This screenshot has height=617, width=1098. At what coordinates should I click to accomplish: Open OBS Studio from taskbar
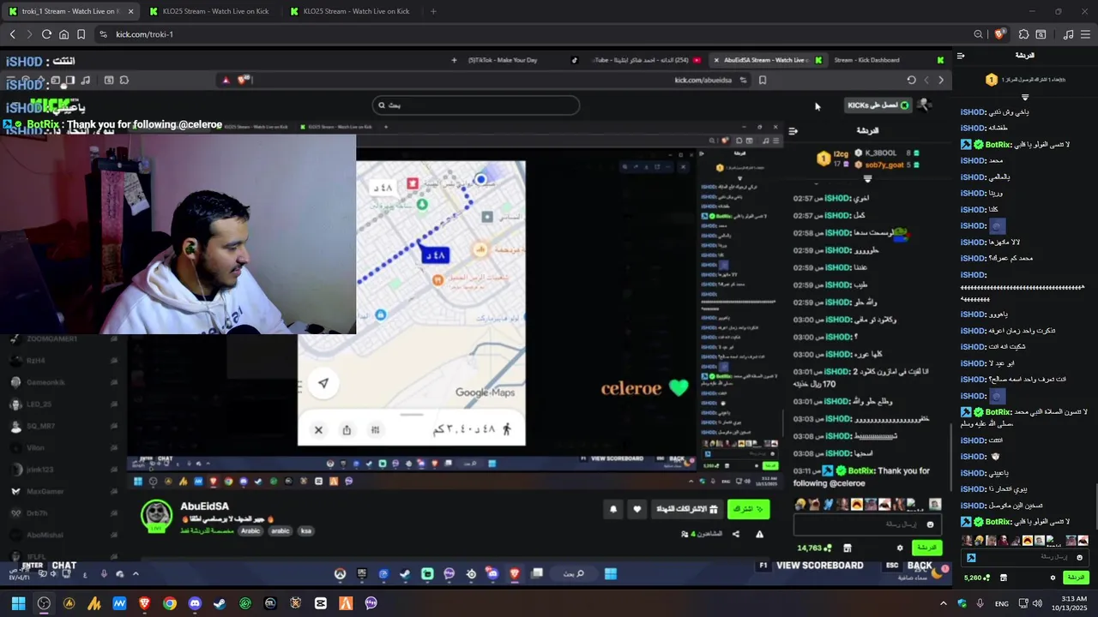coord(44,603)
